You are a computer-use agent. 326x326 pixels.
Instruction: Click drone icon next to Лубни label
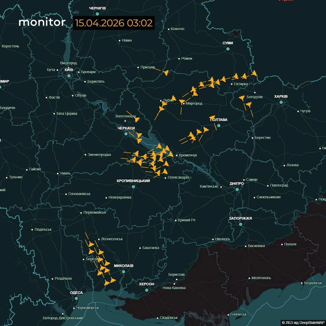(173, 98)
